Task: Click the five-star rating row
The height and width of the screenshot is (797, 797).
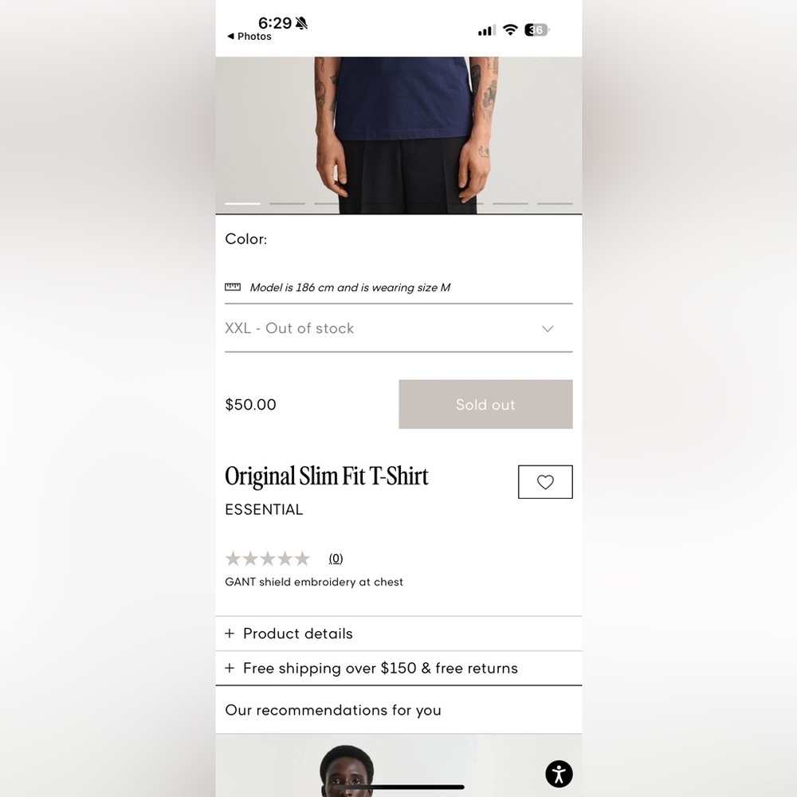Action: pyautogui.click(x=267, y=559)
